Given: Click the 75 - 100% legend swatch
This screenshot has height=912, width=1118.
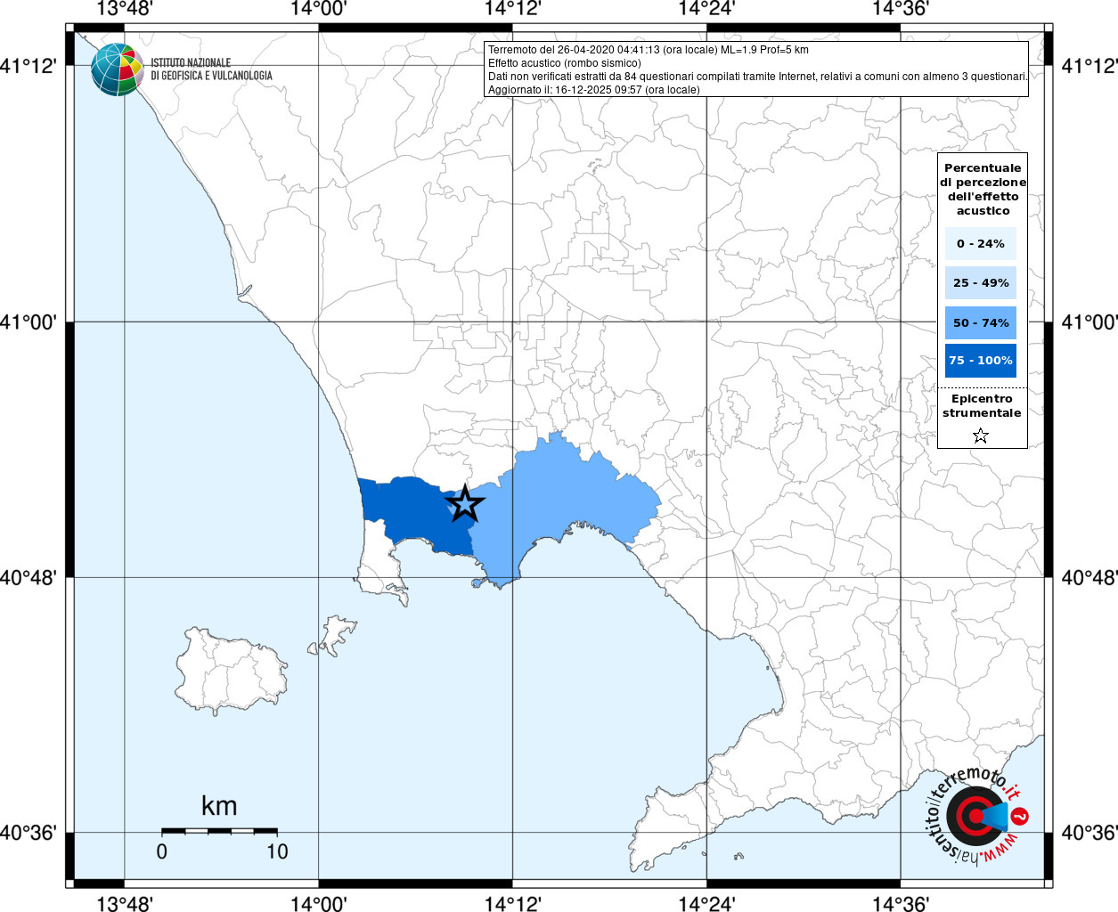Looking at the screenshot, I should 981,361.
